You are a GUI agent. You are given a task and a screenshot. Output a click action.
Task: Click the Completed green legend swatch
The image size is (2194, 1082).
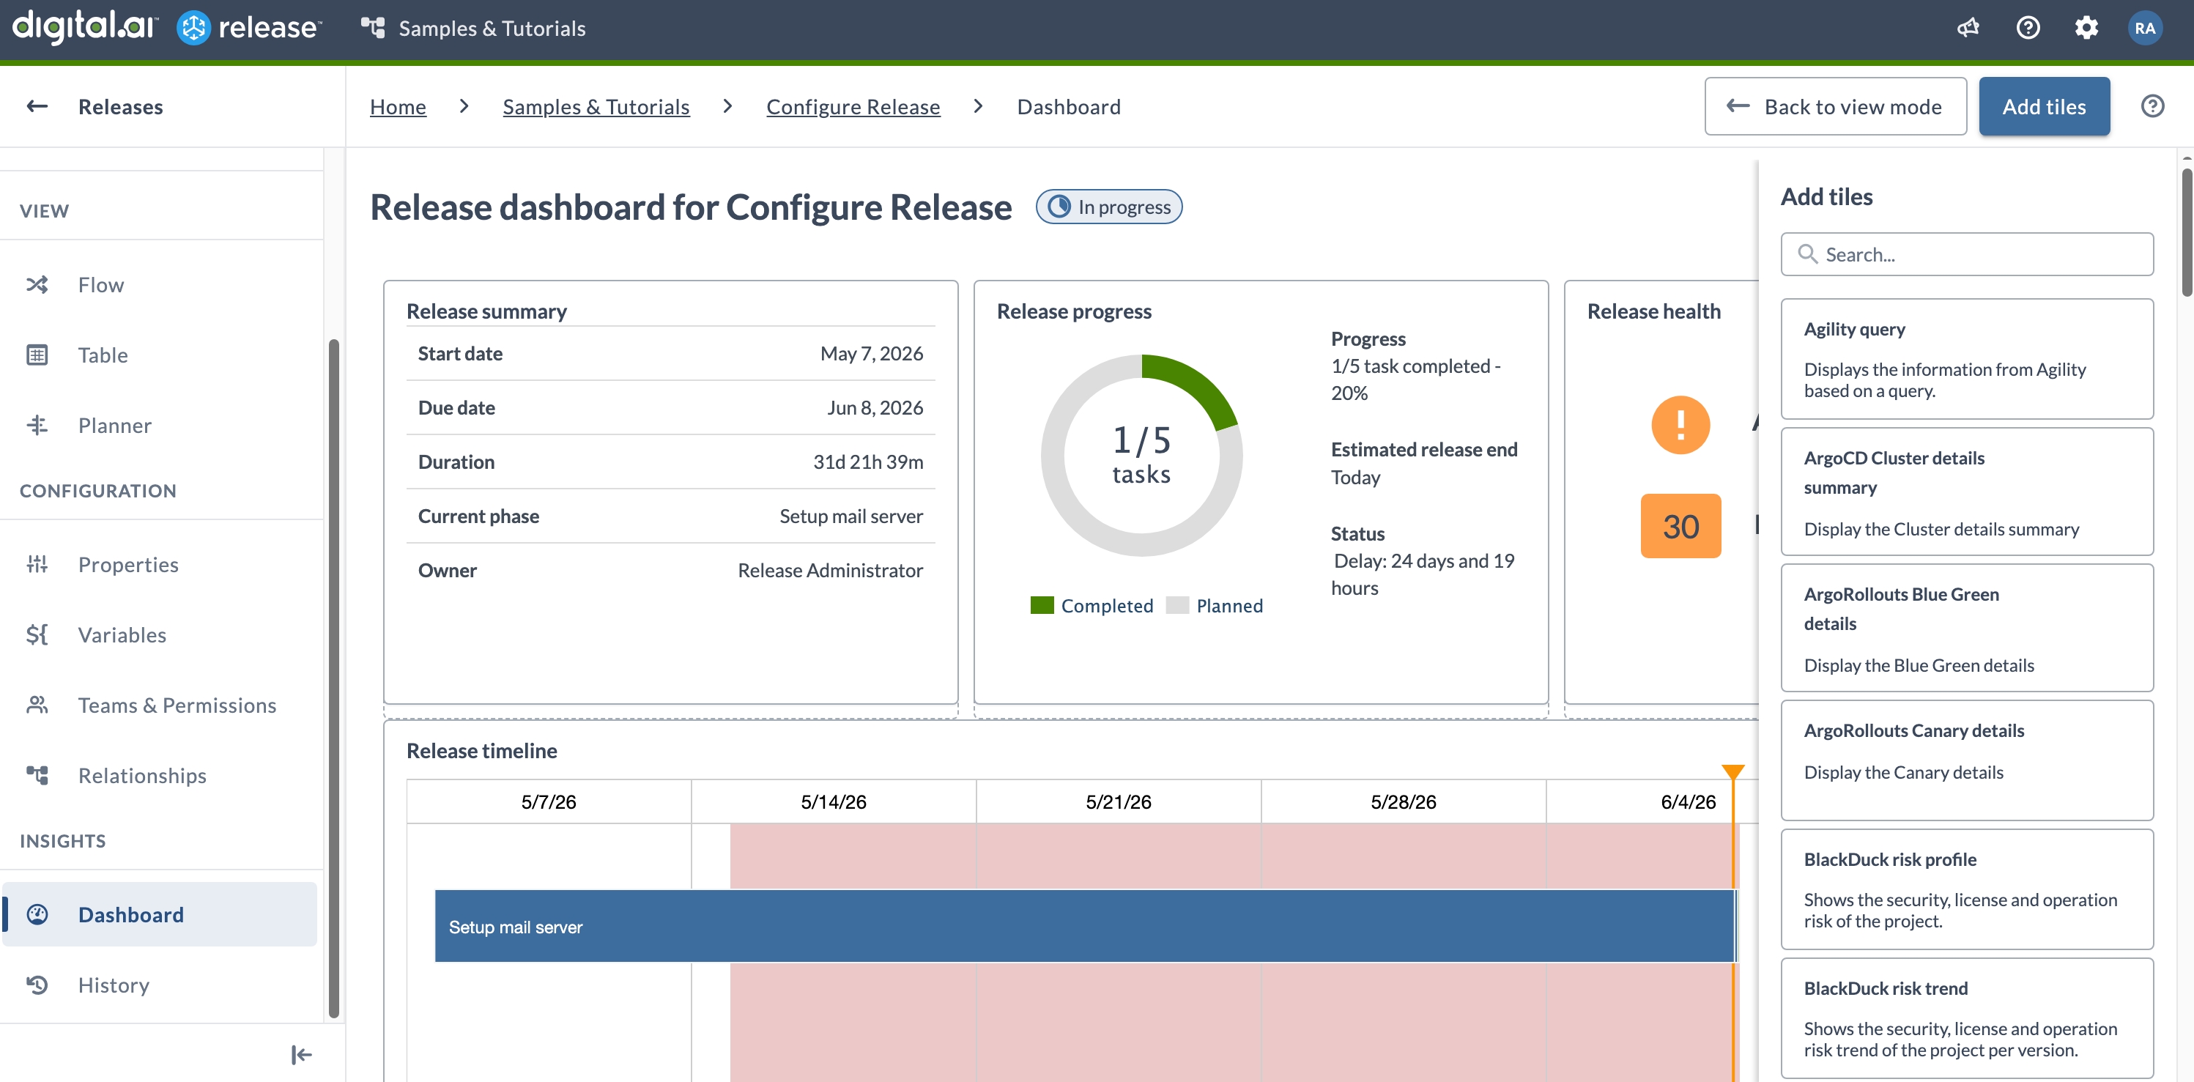pos(1042,606)
